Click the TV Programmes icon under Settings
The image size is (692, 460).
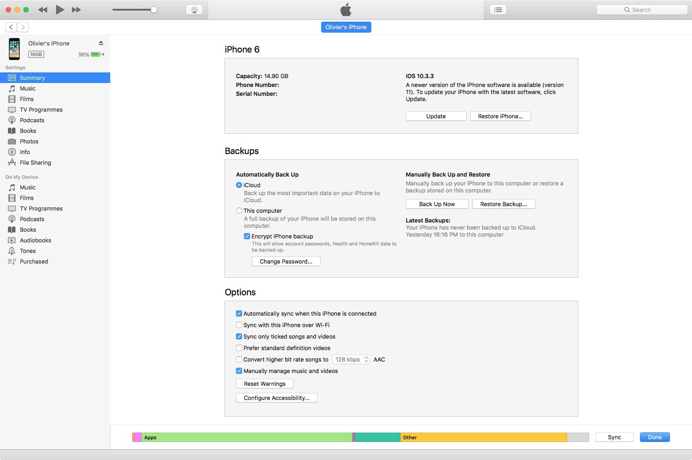coord(12,109)
